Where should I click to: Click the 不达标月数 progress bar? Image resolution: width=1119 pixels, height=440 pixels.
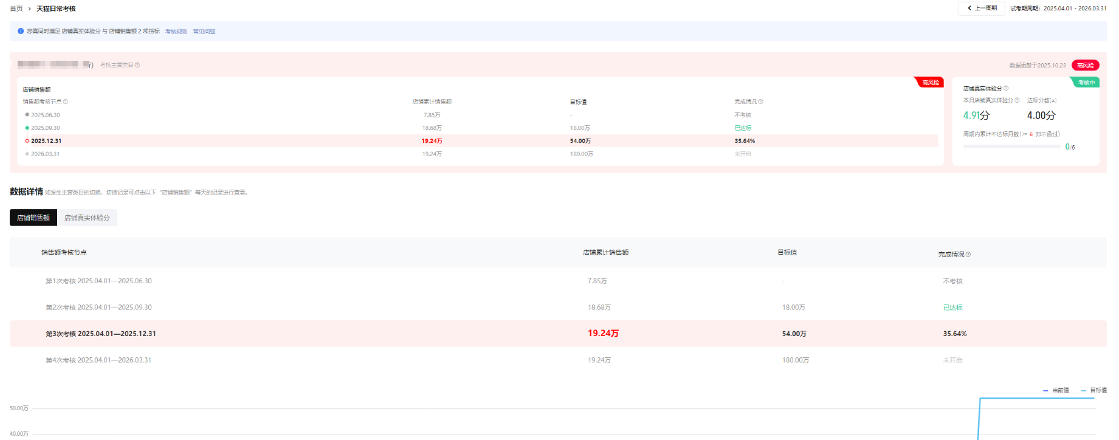click(x=1011, y=146)
